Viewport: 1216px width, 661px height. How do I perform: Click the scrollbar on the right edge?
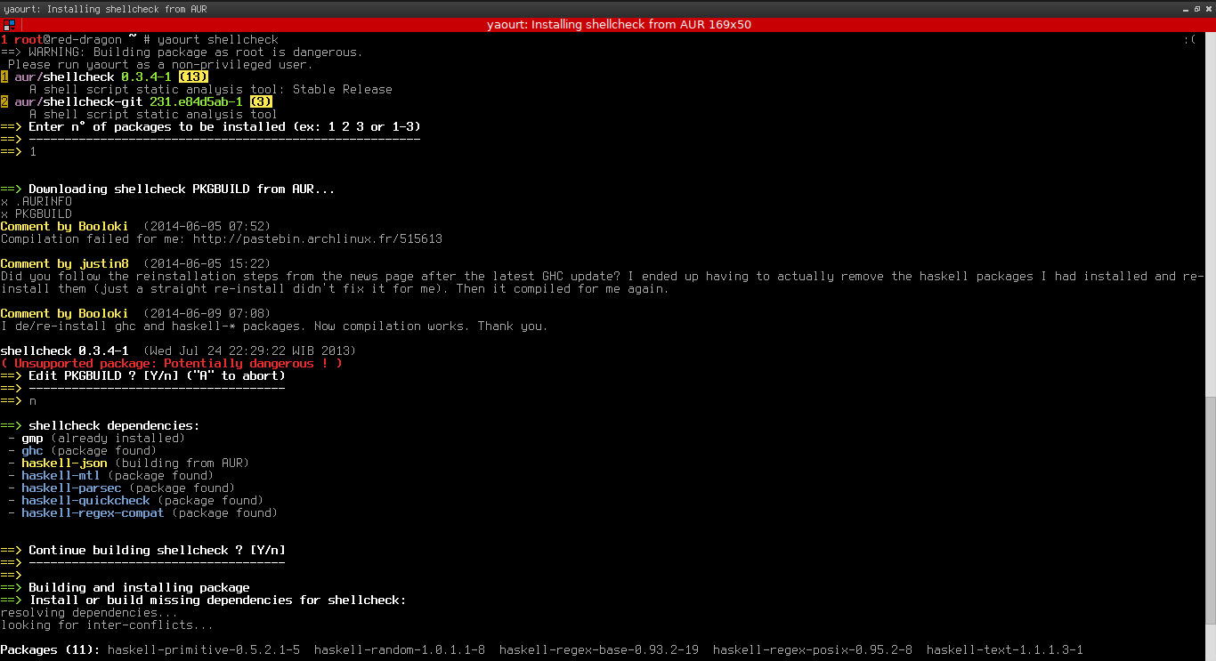point(1211,214)
